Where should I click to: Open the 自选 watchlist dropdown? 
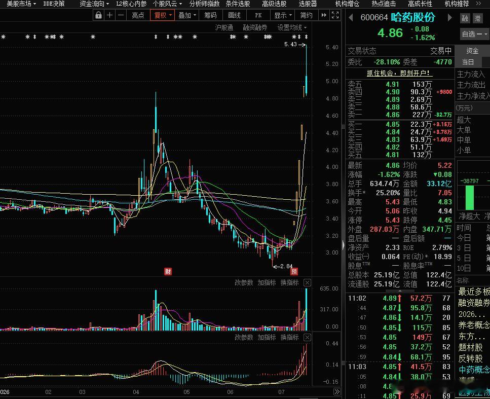click(474, 34)
